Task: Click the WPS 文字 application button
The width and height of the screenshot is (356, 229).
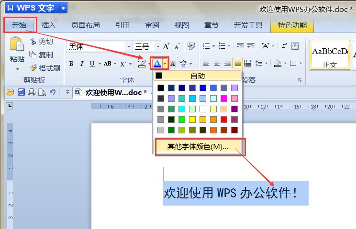Action: coord(32,8)
